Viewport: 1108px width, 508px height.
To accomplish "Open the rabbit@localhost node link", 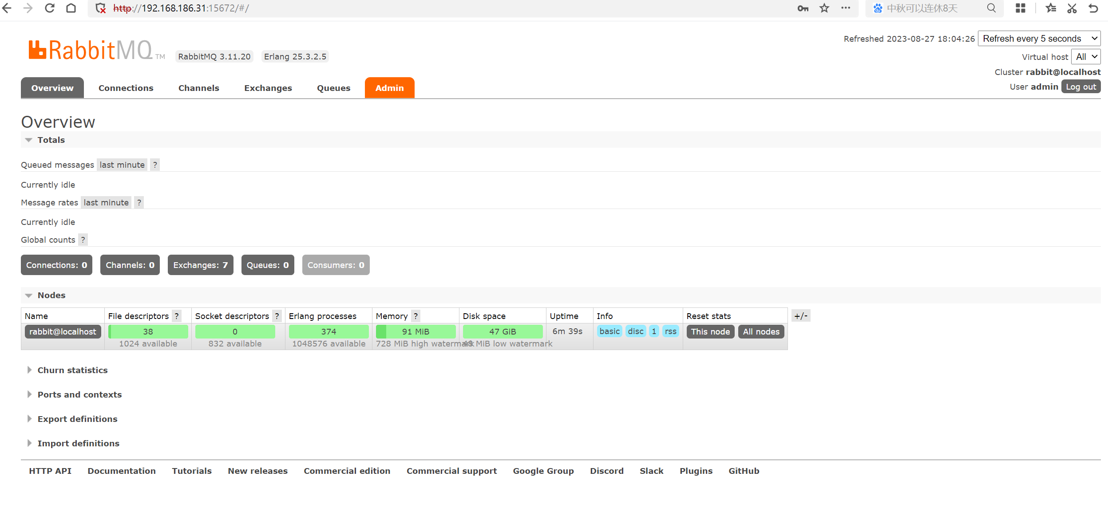I will (63, 331).
